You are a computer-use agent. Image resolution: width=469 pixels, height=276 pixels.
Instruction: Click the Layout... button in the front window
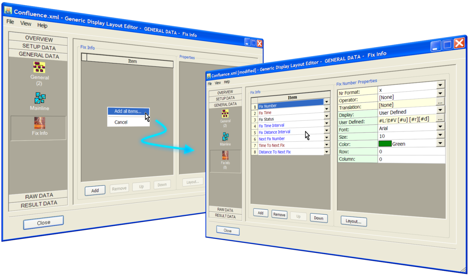click(354, 221)
